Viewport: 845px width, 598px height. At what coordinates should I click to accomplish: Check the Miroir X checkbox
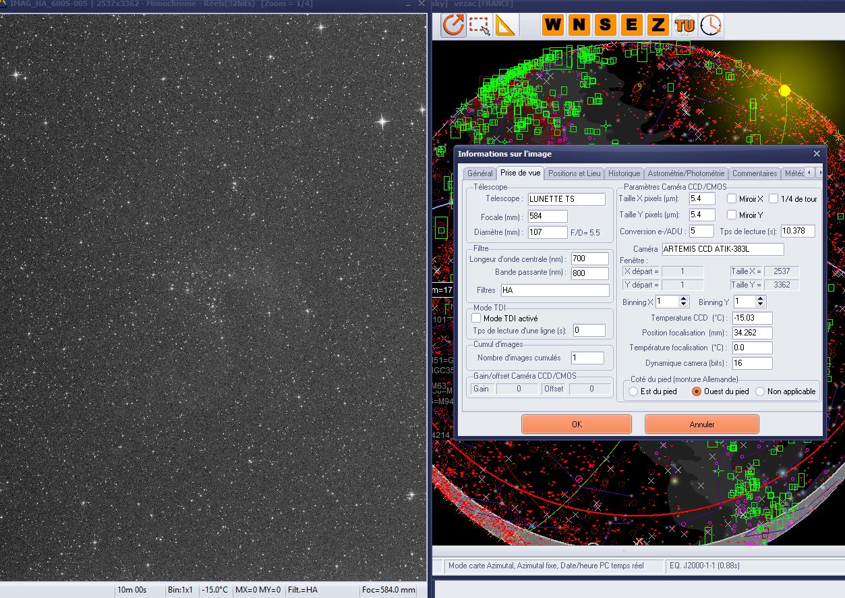coord(732,199)
